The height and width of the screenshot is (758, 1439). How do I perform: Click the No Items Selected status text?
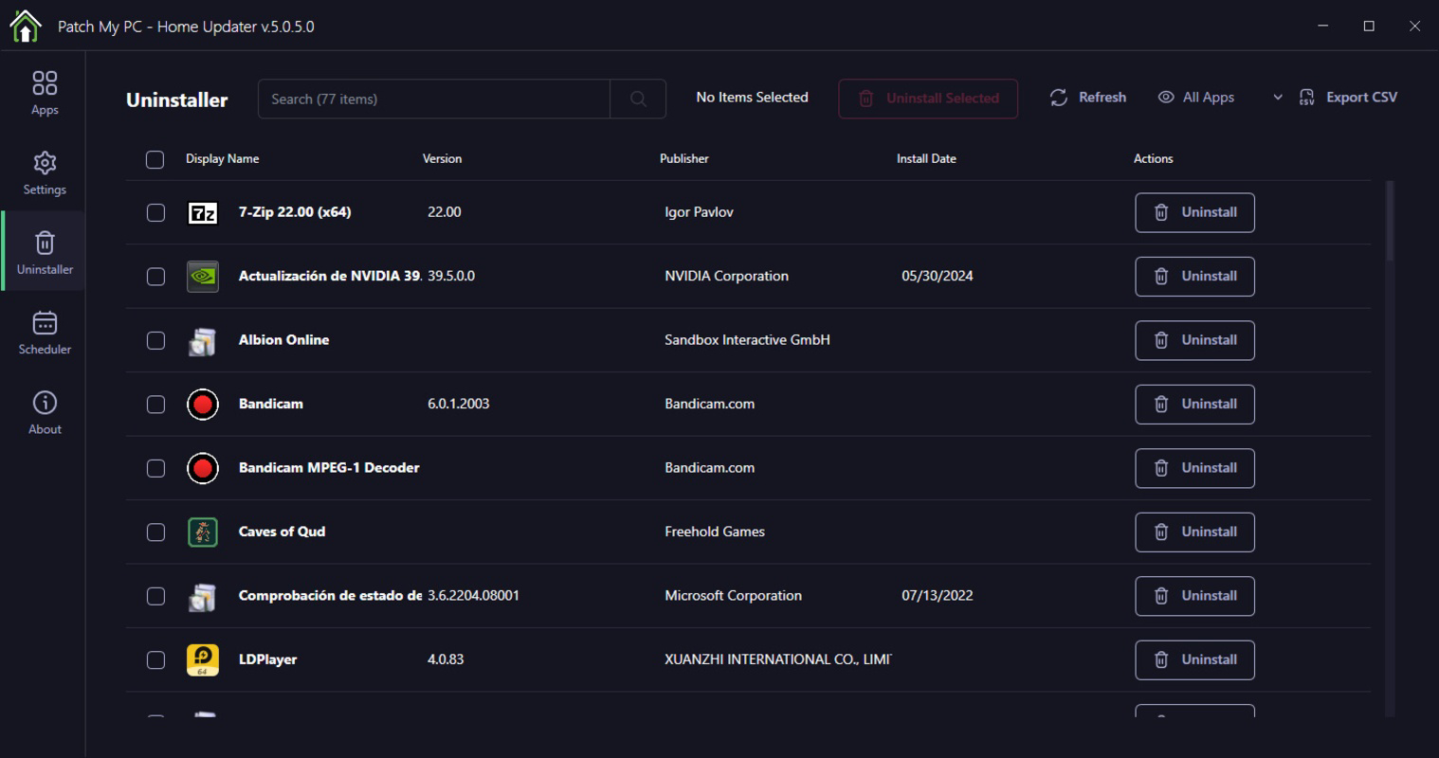click(x=752, y=98)
